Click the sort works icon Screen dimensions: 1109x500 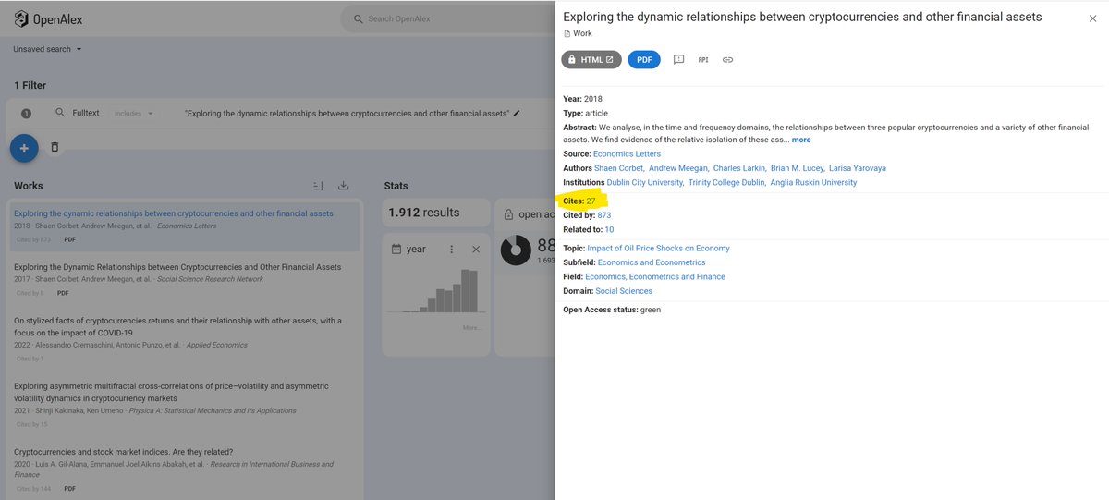point(319,186)
